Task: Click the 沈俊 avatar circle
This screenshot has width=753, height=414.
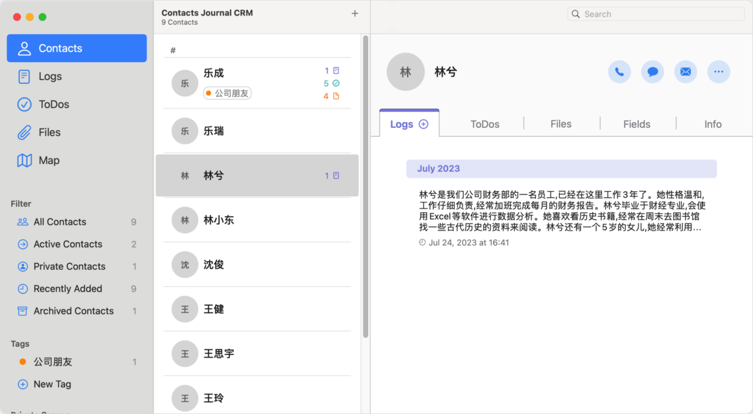Action: tap(185, 265)
